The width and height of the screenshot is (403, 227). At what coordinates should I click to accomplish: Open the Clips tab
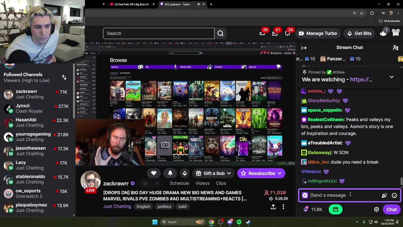click(x=221, y=183)
